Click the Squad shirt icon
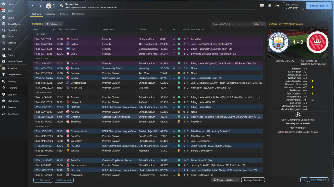 [x=4, y=18]
